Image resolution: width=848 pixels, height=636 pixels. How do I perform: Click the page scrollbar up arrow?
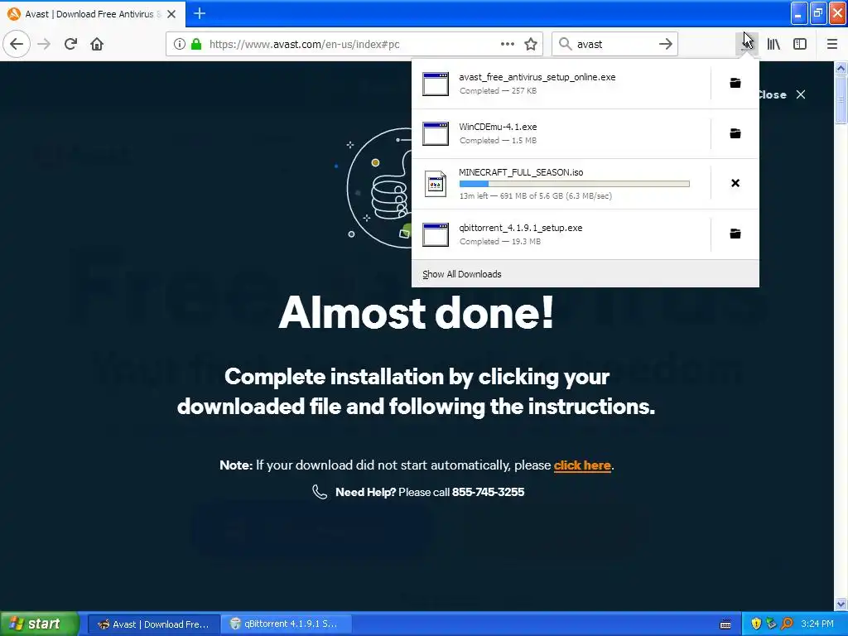click(841, 68)
